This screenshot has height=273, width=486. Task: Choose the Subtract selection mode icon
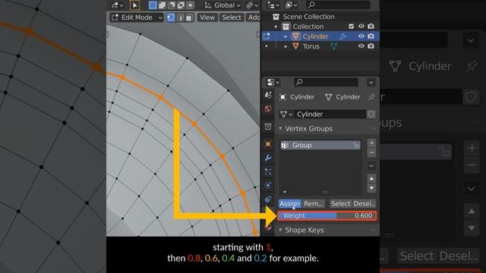click(x=172, y=5)
